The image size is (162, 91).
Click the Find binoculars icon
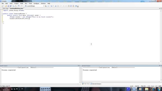pos(26,6)
